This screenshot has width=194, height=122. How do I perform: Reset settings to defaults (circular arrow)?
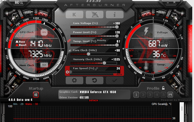pyautogui.click(x=95, y=80)
